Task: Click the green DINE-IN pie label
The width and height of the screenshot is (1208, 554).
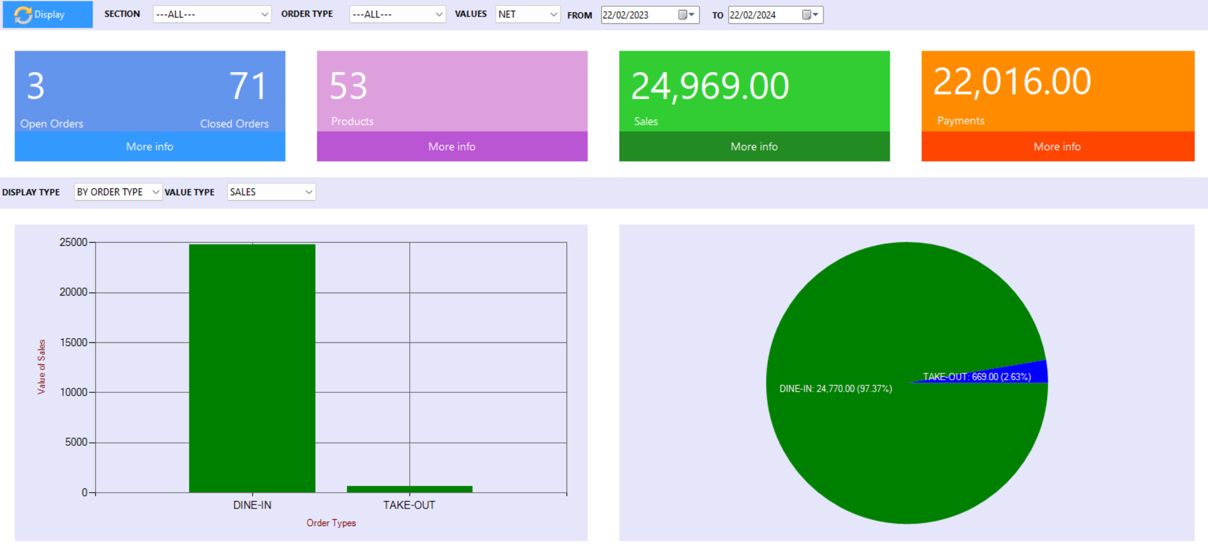Action: click(x=835, y=388)
